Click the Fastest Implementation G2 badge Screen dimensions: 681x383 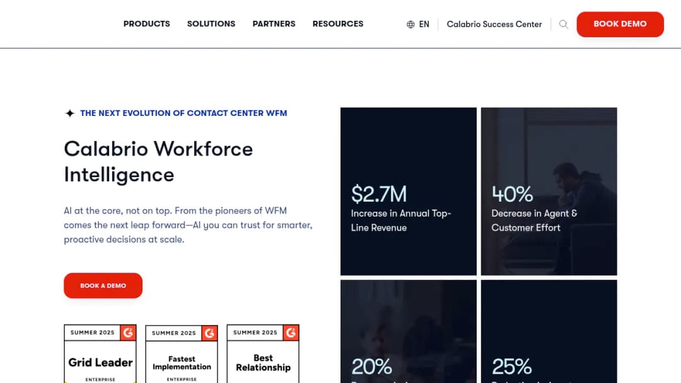coord(182,353)
